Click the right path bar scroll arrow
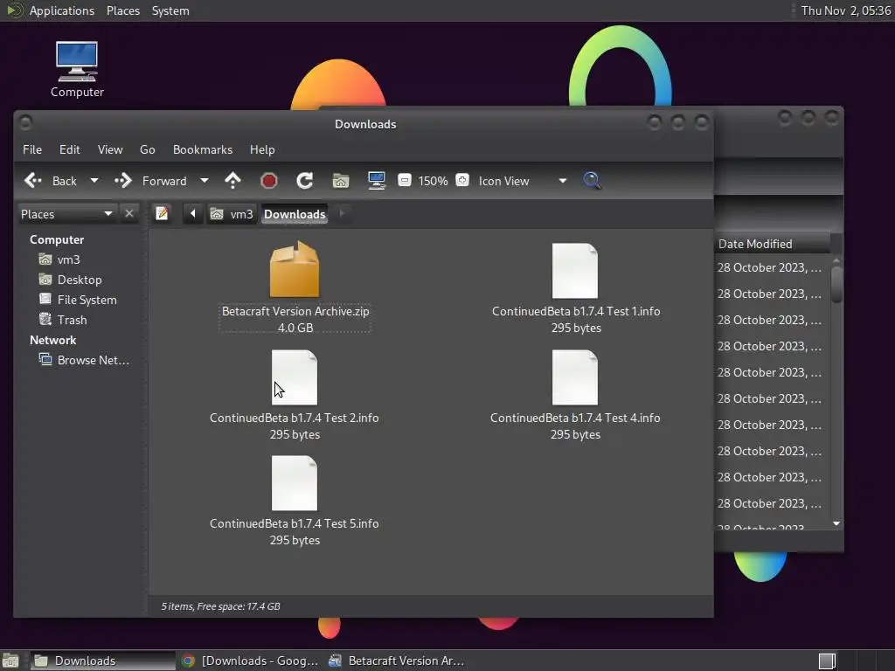This screenshot has height=671, width=895. point(342,213)
